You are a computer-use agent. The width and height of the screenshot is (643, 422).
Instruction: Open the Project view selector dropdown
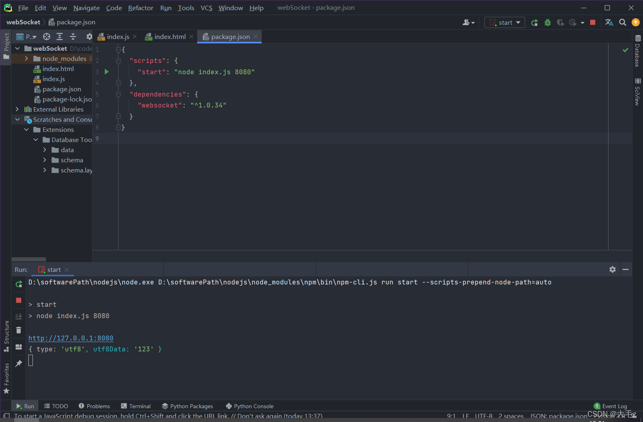(x=26, y=37)
